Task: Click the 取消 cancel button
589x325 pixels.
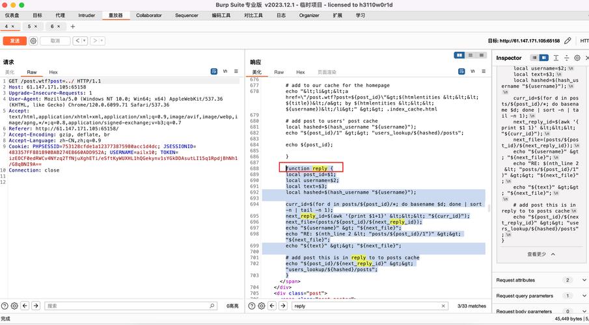Action: point(55,41)
